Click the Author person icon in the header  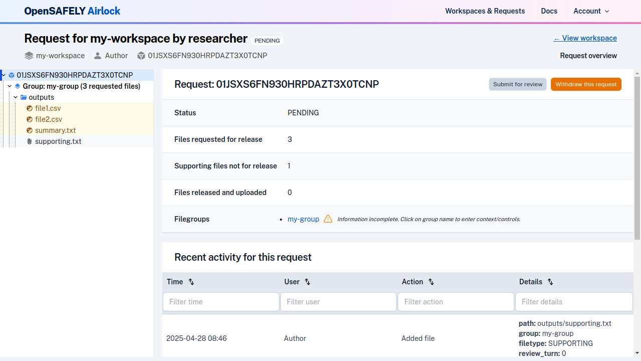coord(97,56)
